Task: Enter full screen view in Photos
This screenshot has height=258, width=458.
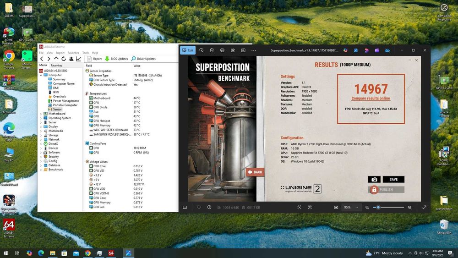Action: coord(425,208)
